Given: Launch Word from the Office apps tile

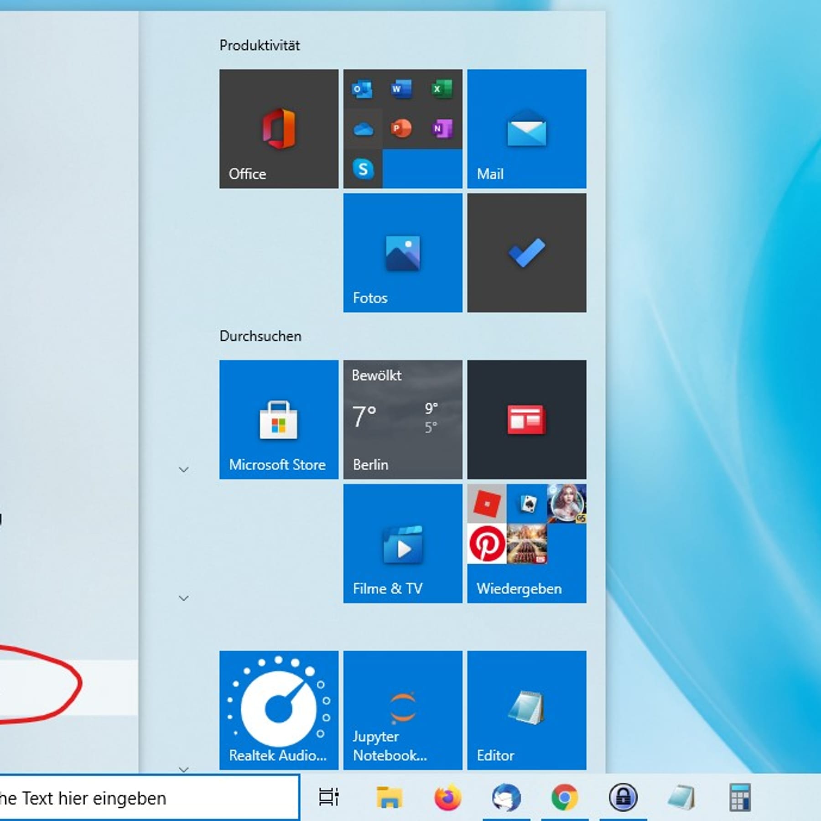Looking at the screenshot, I should click(401, 89).
